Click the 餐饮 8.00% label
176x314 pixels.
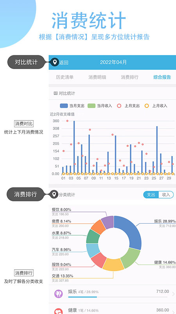click(x=61, y=210)
